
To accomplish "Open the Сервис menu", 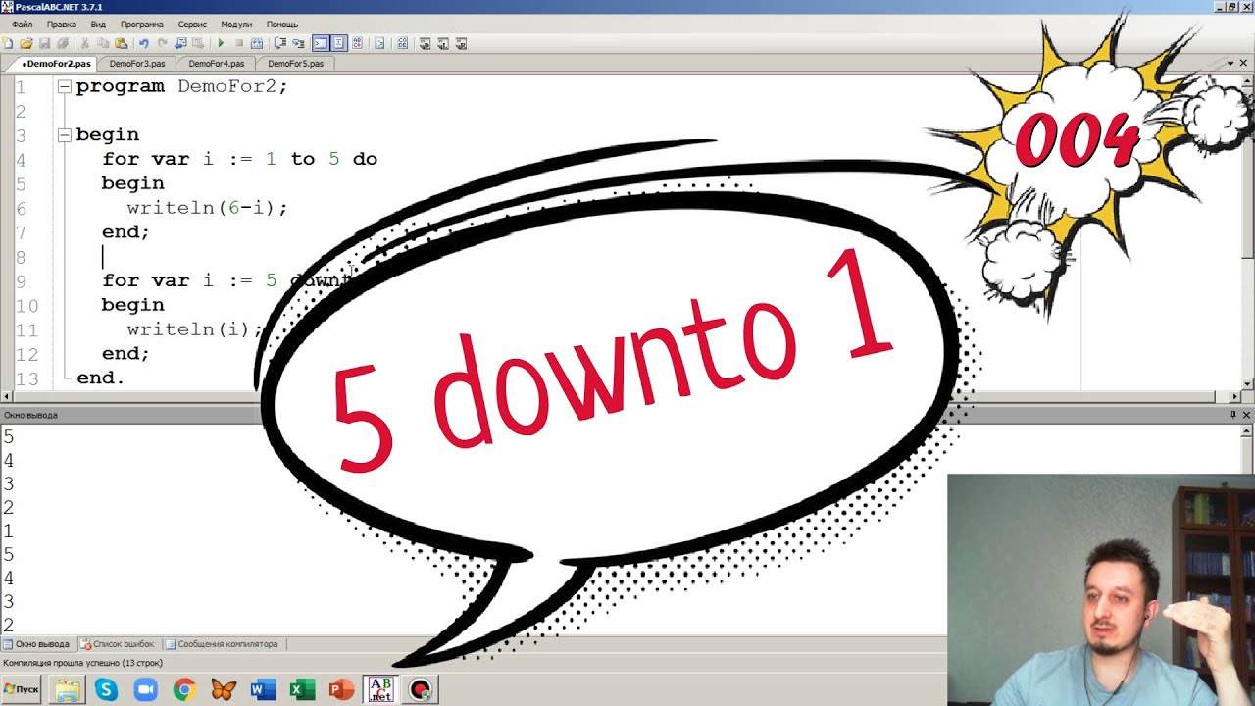I will point(192,24).
